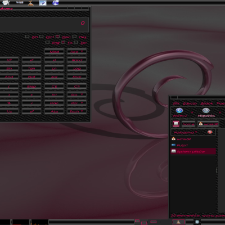
Task: Close the Położenia side pane with red X
Action: coord(210,132)
